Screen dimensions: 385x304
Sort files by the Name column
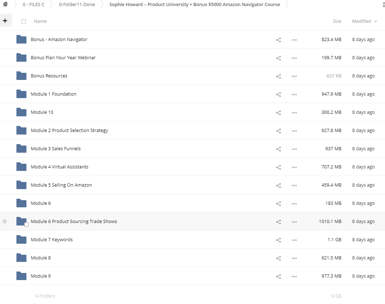point(40,21)
